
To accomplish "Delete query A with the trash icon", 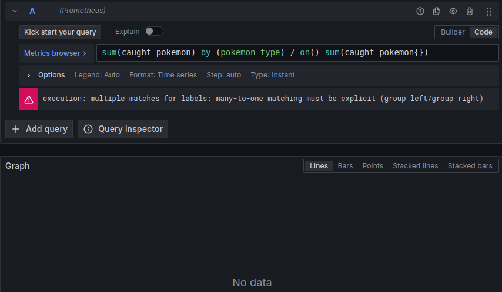I will pos(470,11).
